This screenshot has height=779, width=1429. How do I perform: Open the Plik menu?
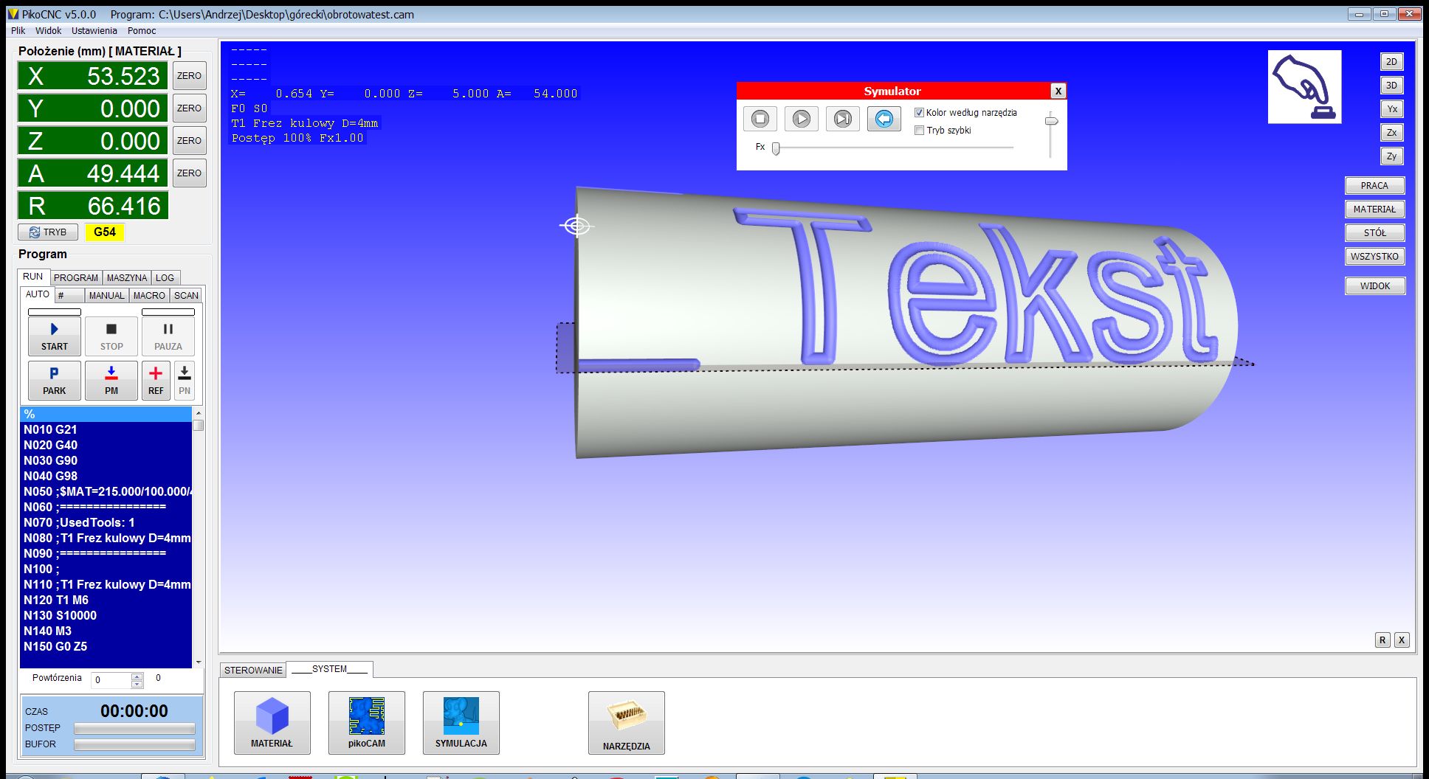tap(18, 31)
